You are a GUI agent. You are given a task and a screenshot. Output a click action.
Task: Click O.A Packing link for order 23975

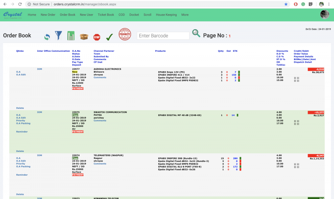point(23,123)
